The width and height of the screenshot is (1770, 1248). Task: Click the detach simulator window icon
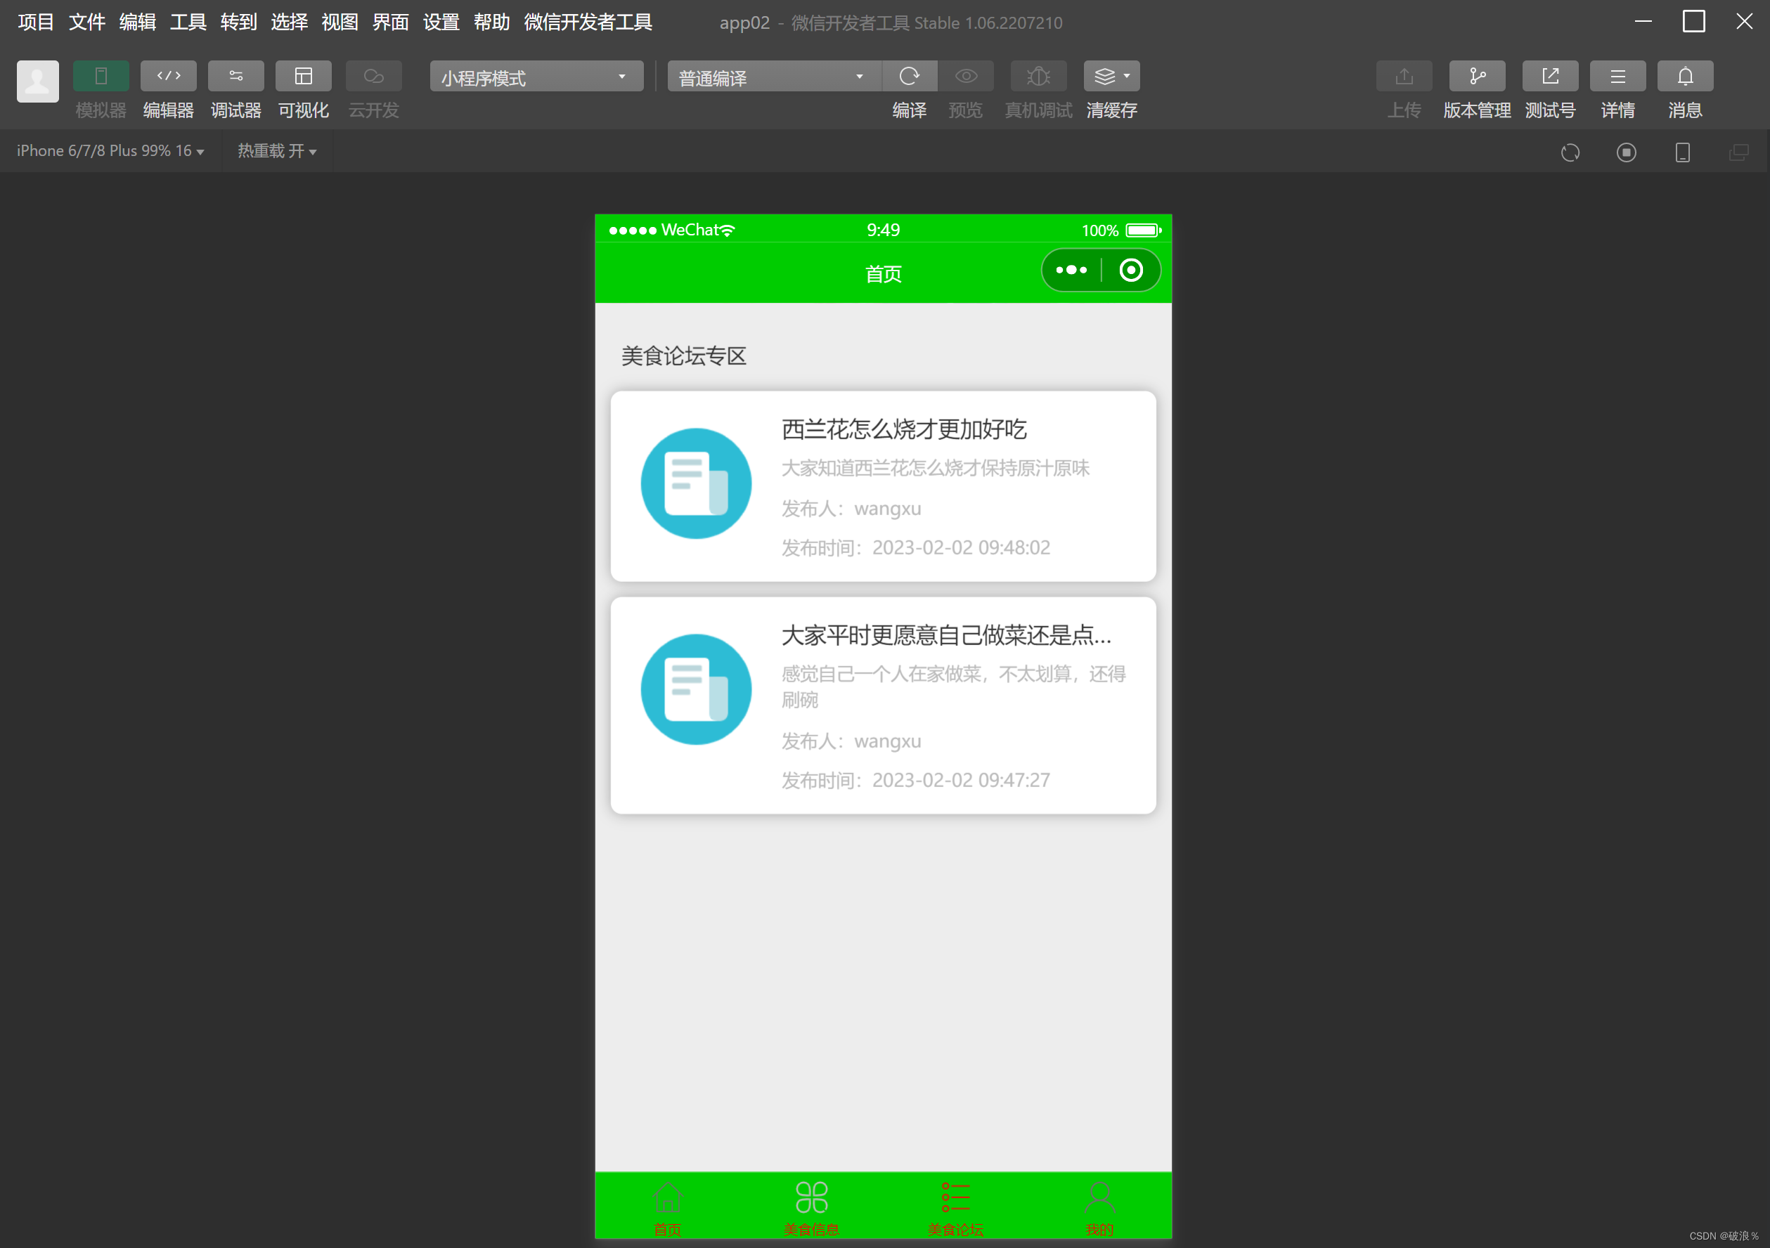point(1738,152)
